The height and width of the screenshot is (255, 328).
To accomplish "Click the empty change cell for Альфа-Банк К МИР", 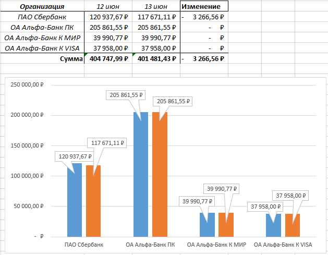I will 204,38.
